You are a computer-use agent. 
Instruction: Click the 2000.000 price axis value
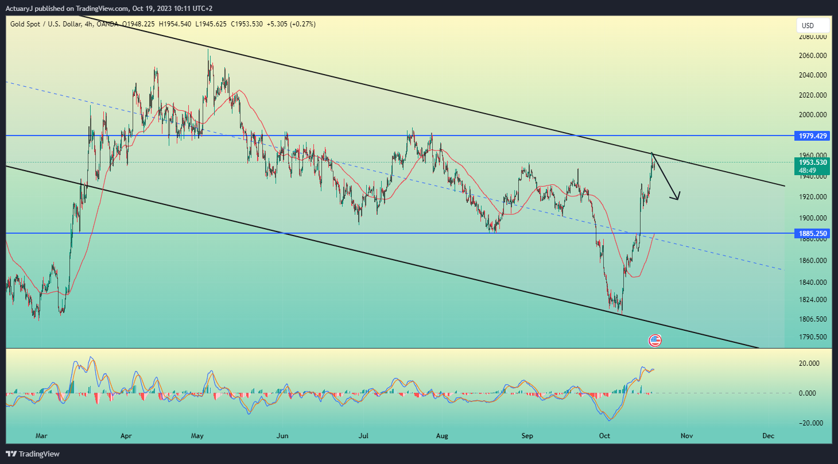(x=813, y=115)
